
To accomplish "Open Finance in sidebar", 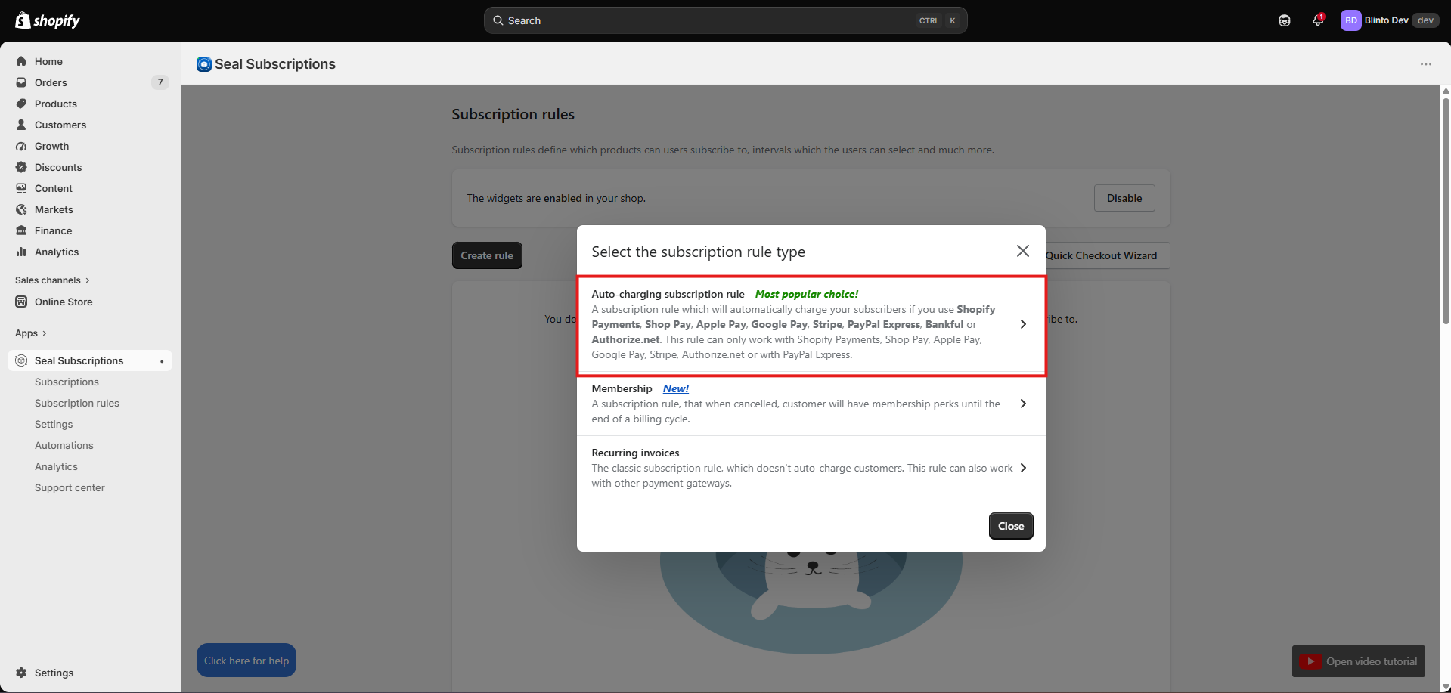I will [x=53, y=230].
